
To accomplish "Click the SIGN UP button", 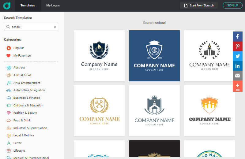I will 233,6.
